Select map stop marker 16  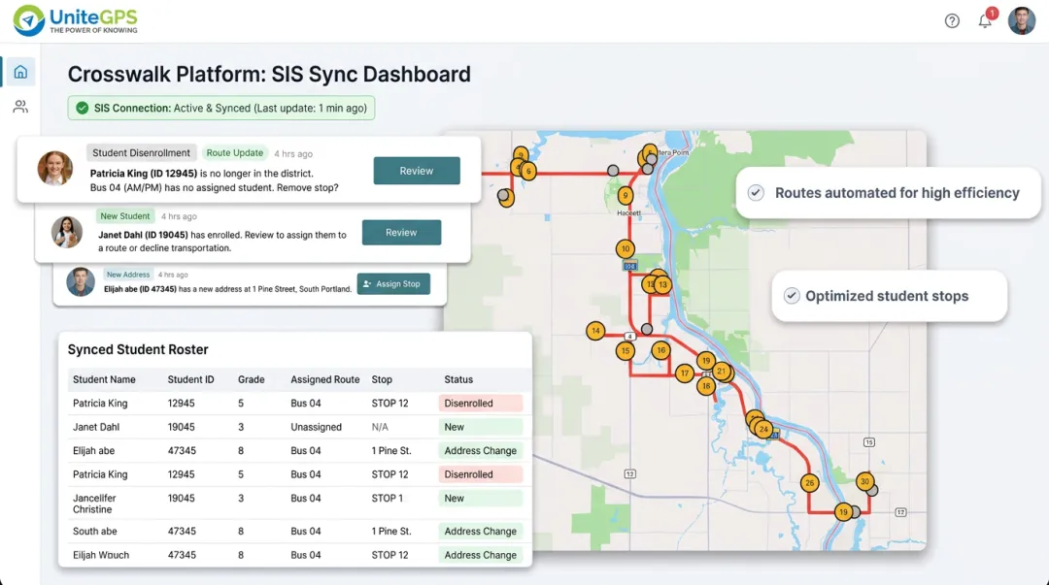click(x=661, y=349)
